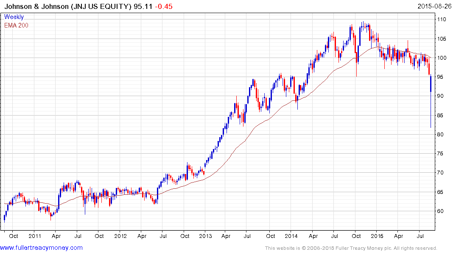456x254 pixels.
Task: Select the 2011 year label on the time axis
Action: [35, 236]
